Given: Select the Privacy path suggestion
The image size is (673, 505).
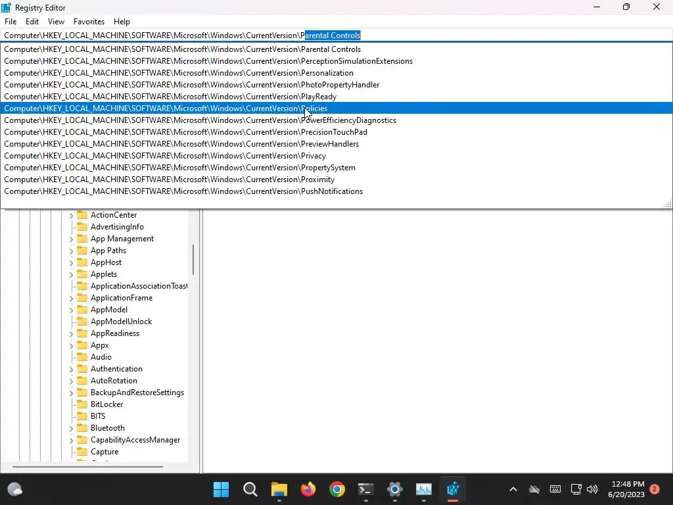Looking at the screenshot, I should click(x=336, y=156).
